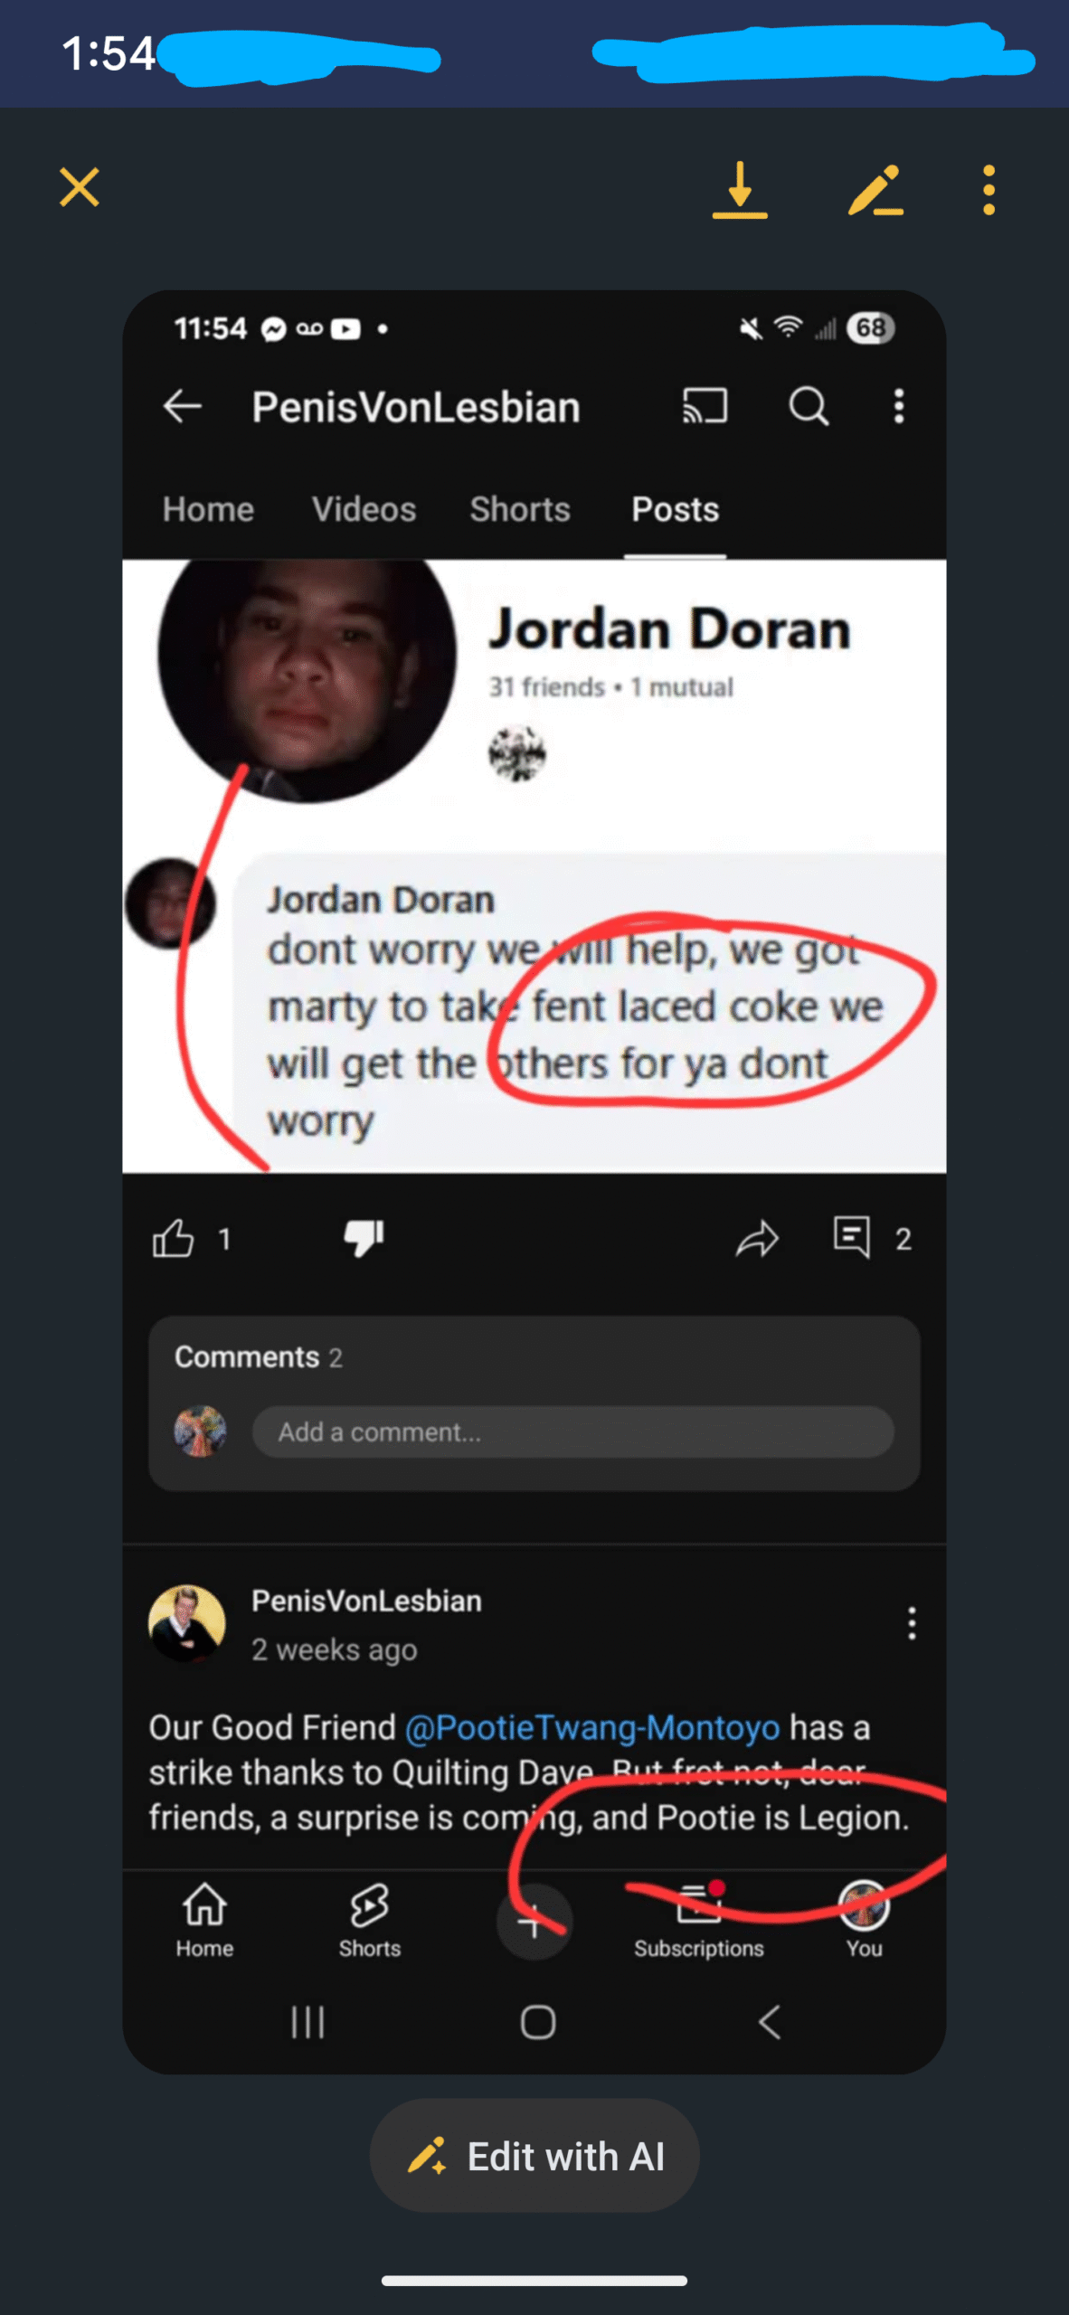Open the channel three-dot options menu
This screenshot has height=2315, width=1069.
898,406
